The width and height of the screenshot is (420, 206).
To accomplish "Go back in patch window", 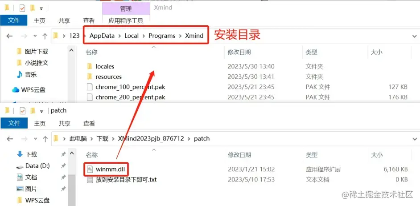I will [10, 139].
